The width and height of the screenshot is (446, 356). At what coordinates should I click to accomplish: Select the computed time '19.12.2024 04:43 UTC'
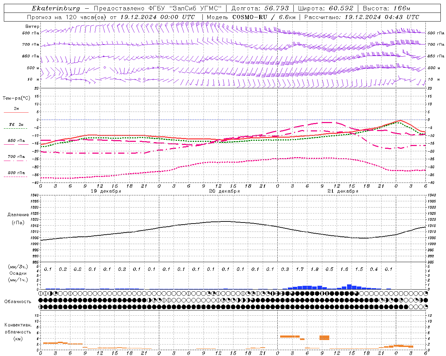(382, 17)
